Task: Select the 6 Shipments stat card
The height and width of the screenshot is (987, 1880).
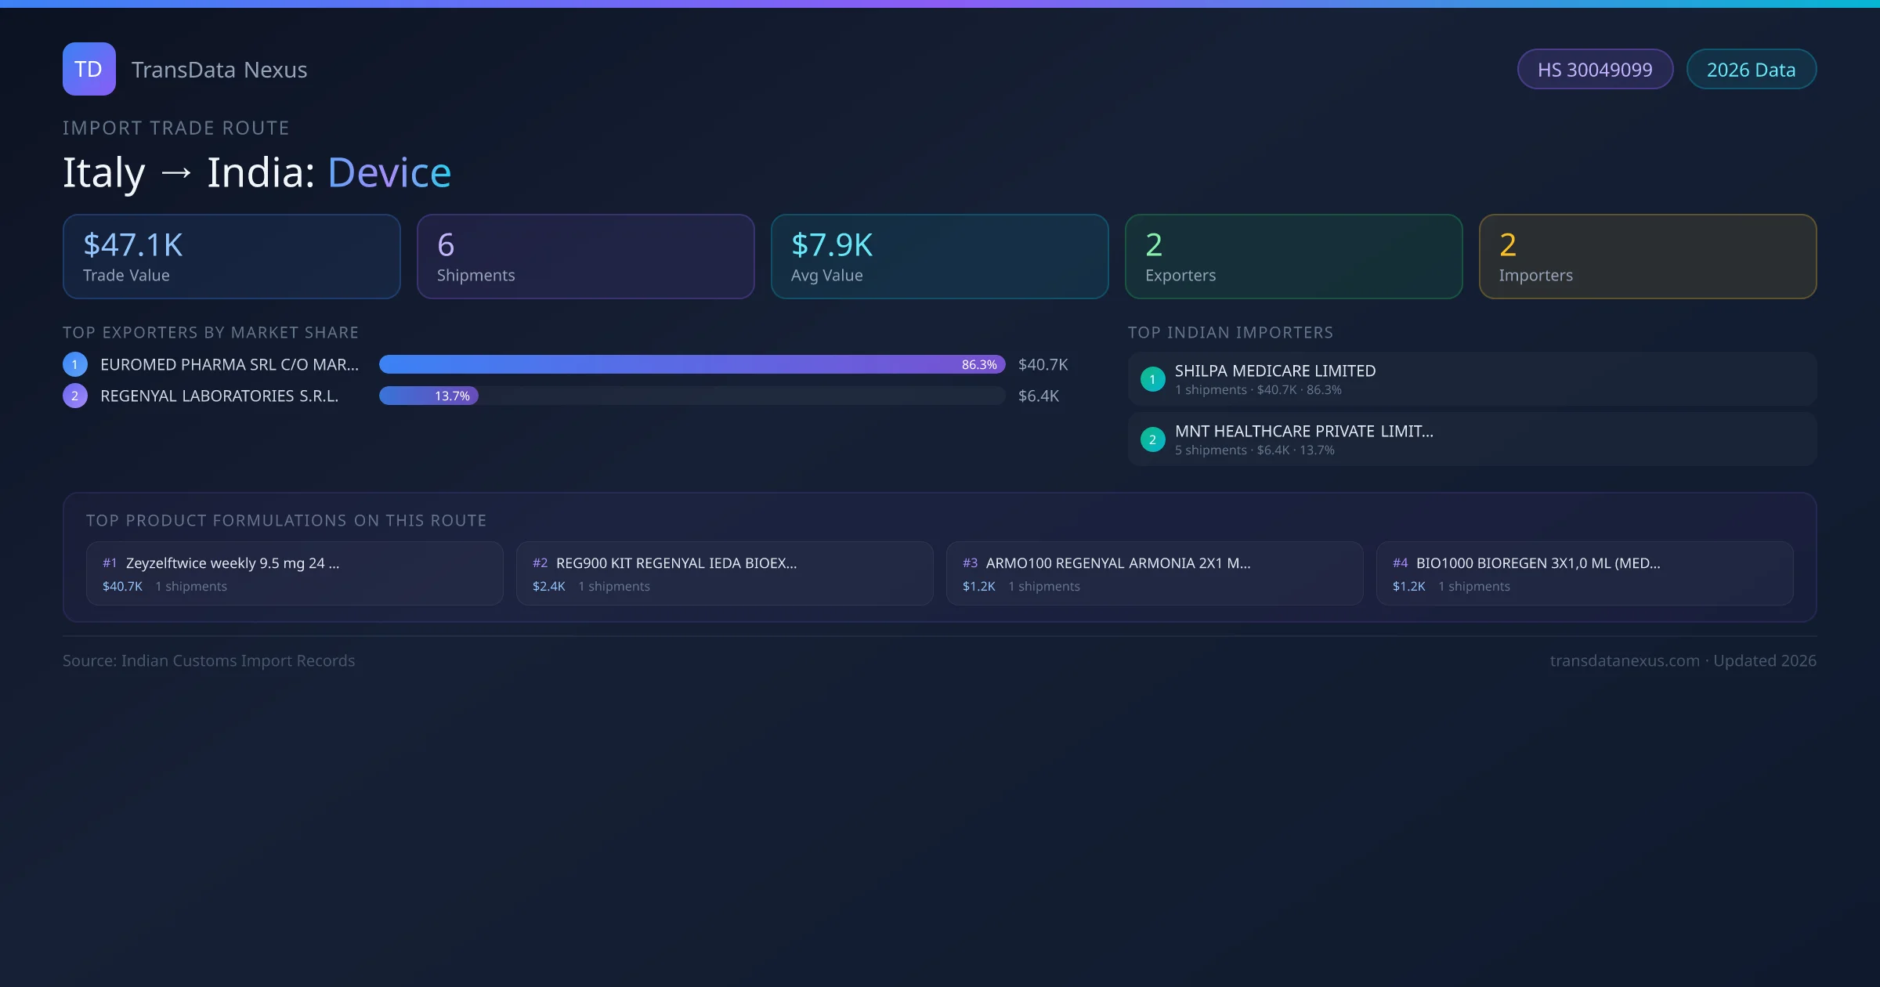Action: [585, 257]
